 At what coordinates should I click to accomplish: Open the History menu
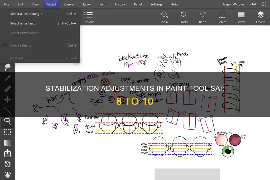tap(120, 4)
